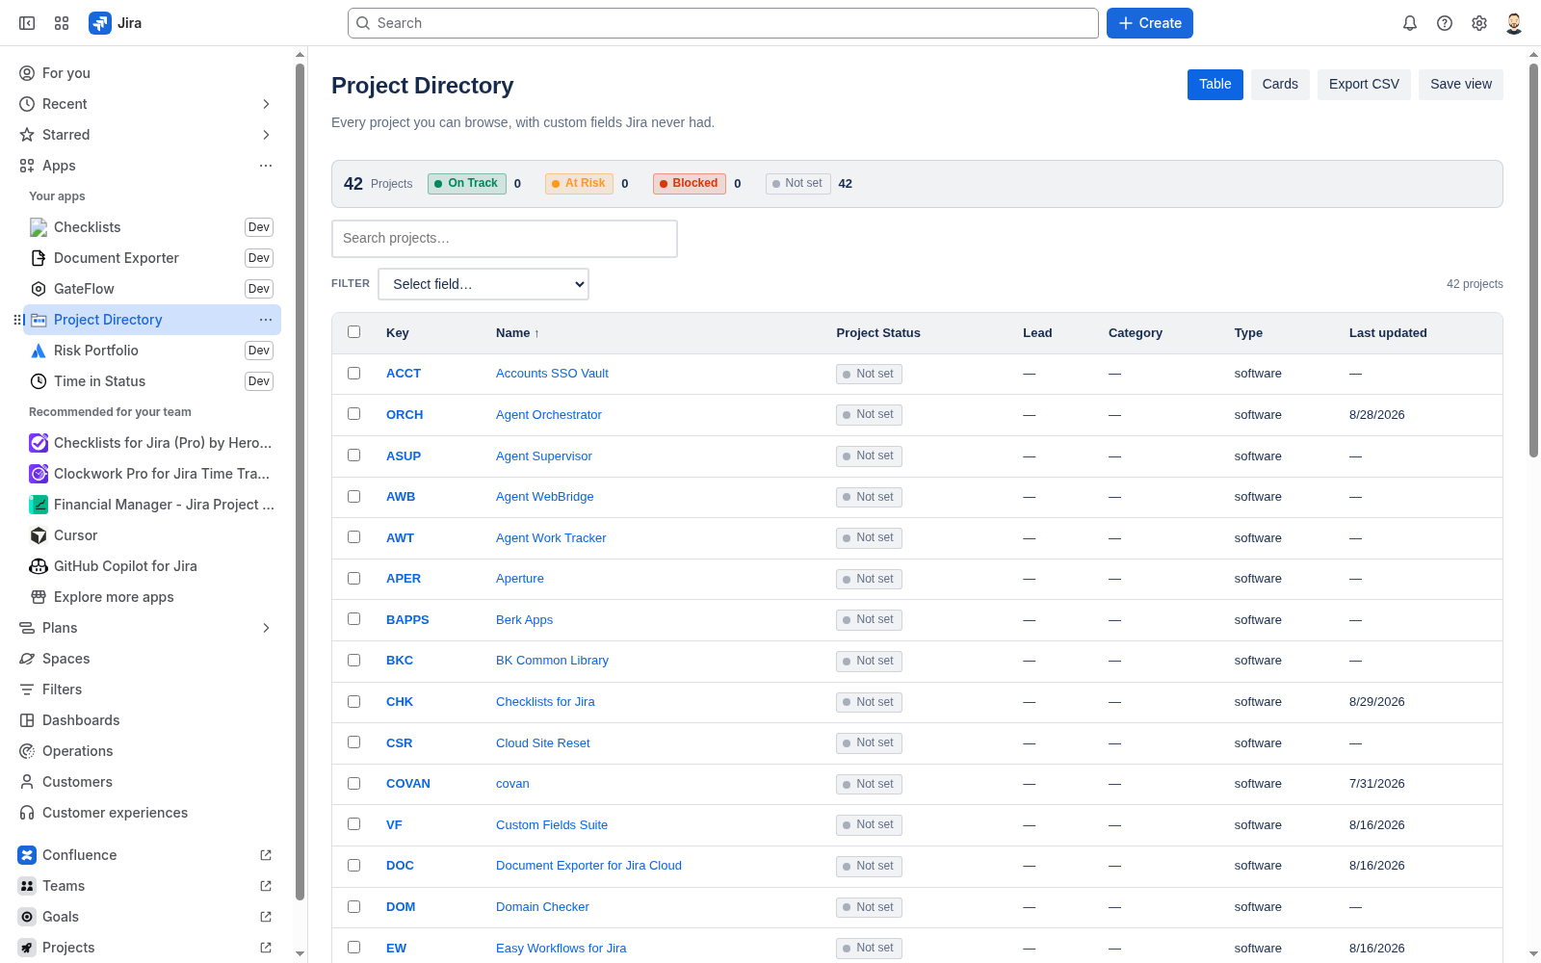Screen dimensions: 1541x963
Task: Click the Document Exporter app icon
Action: click(x=39, y=258)
